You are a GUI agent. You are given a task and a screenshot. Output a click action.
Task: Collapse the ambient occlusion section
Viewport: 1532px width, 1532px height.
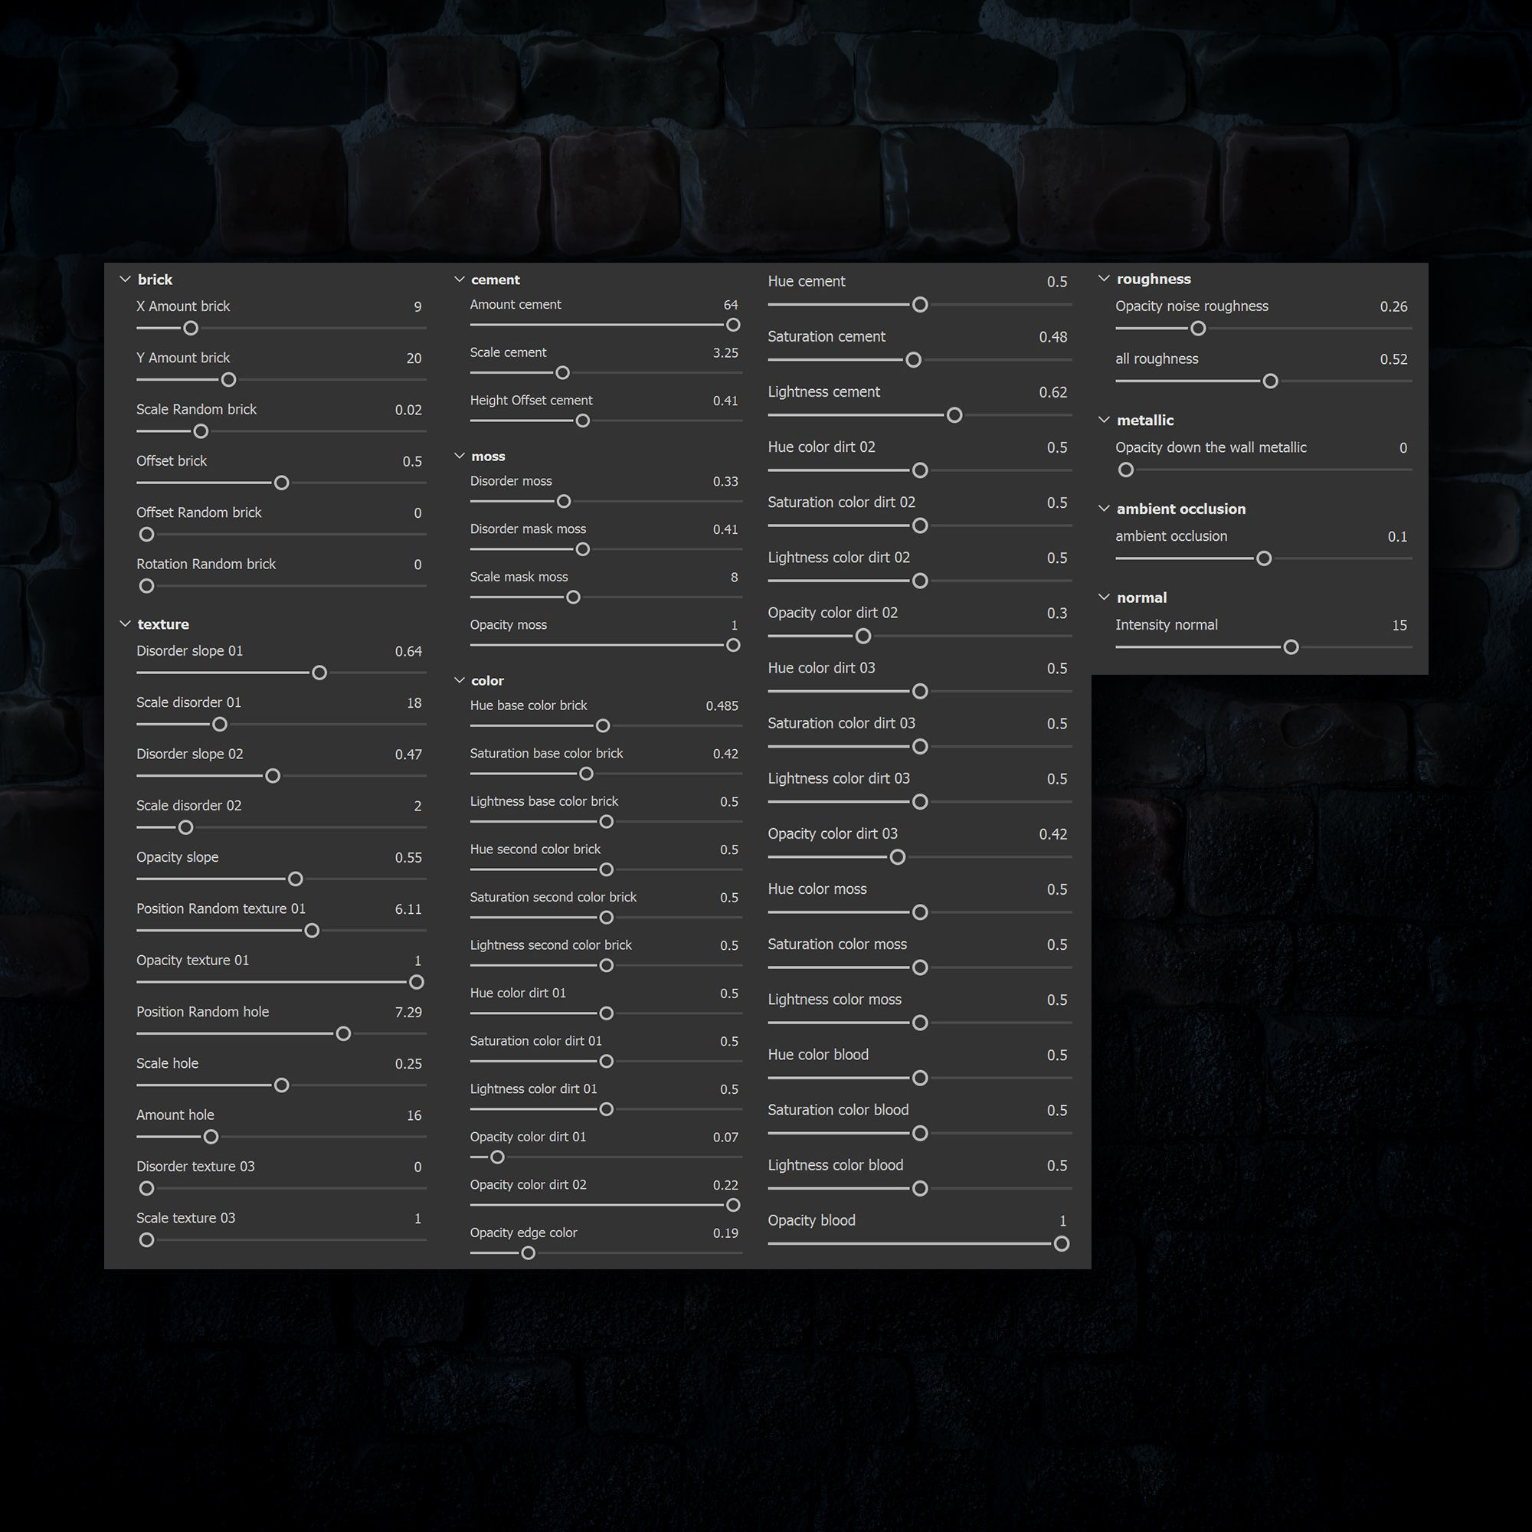click(1104, 509)
